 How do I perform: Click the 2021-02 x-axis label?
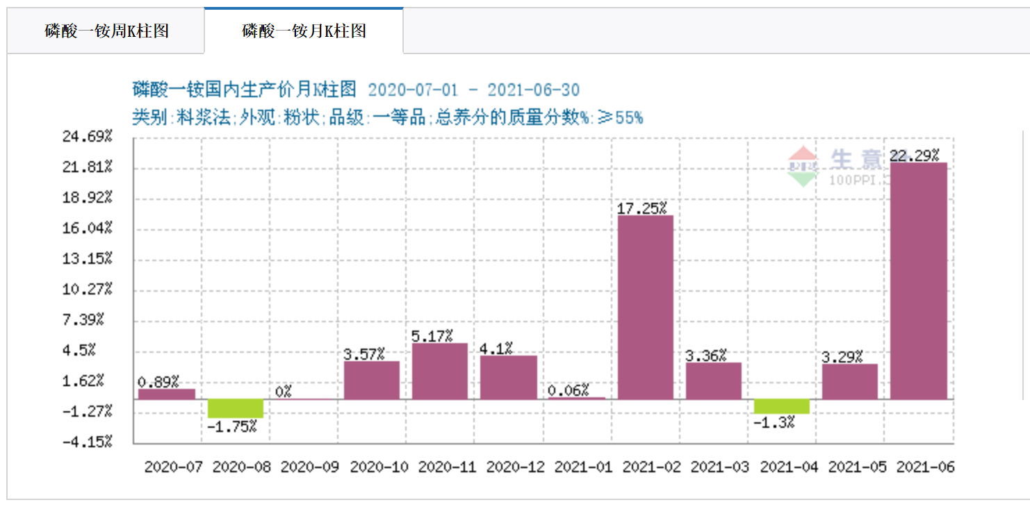coord(651,467)
